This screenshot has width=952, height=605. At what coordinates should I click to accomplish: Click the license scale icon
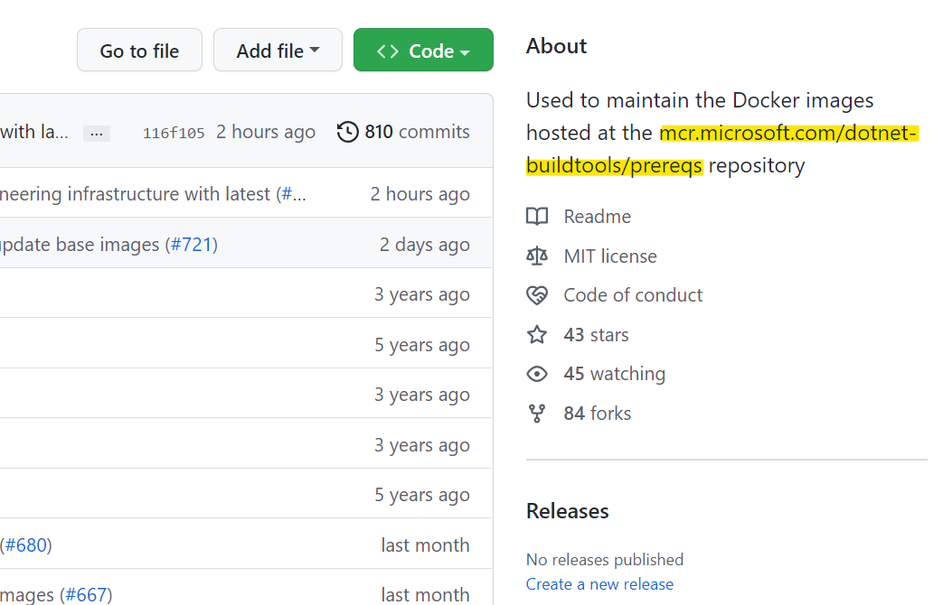537,256
